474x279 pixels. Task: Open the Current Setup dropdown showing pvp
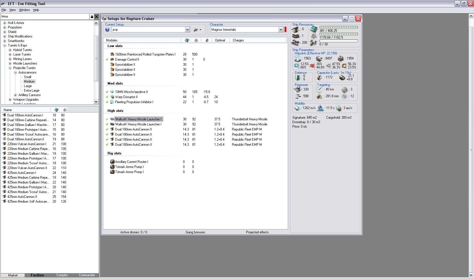[187, 30]
